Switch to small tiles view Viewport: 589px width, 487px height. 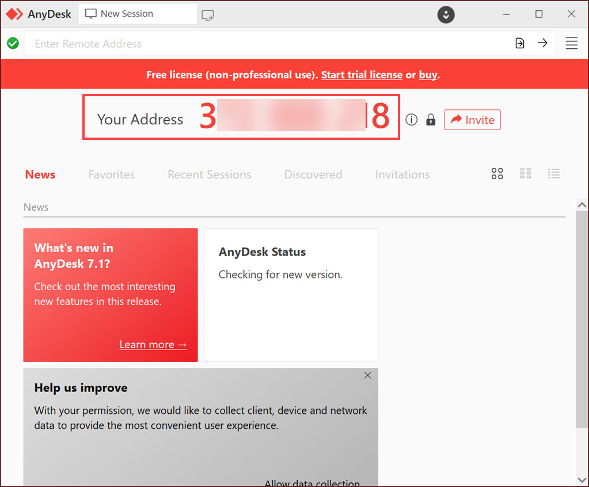525,173
